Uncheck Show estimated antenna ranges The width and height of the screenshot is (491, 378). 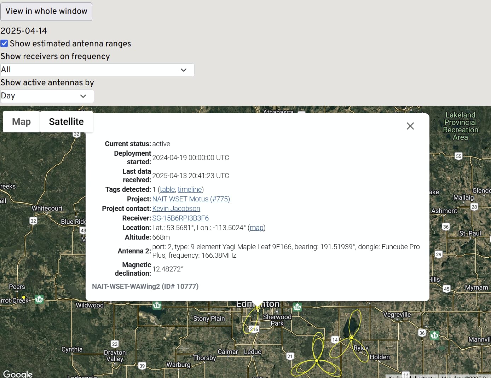pos(4,44)
